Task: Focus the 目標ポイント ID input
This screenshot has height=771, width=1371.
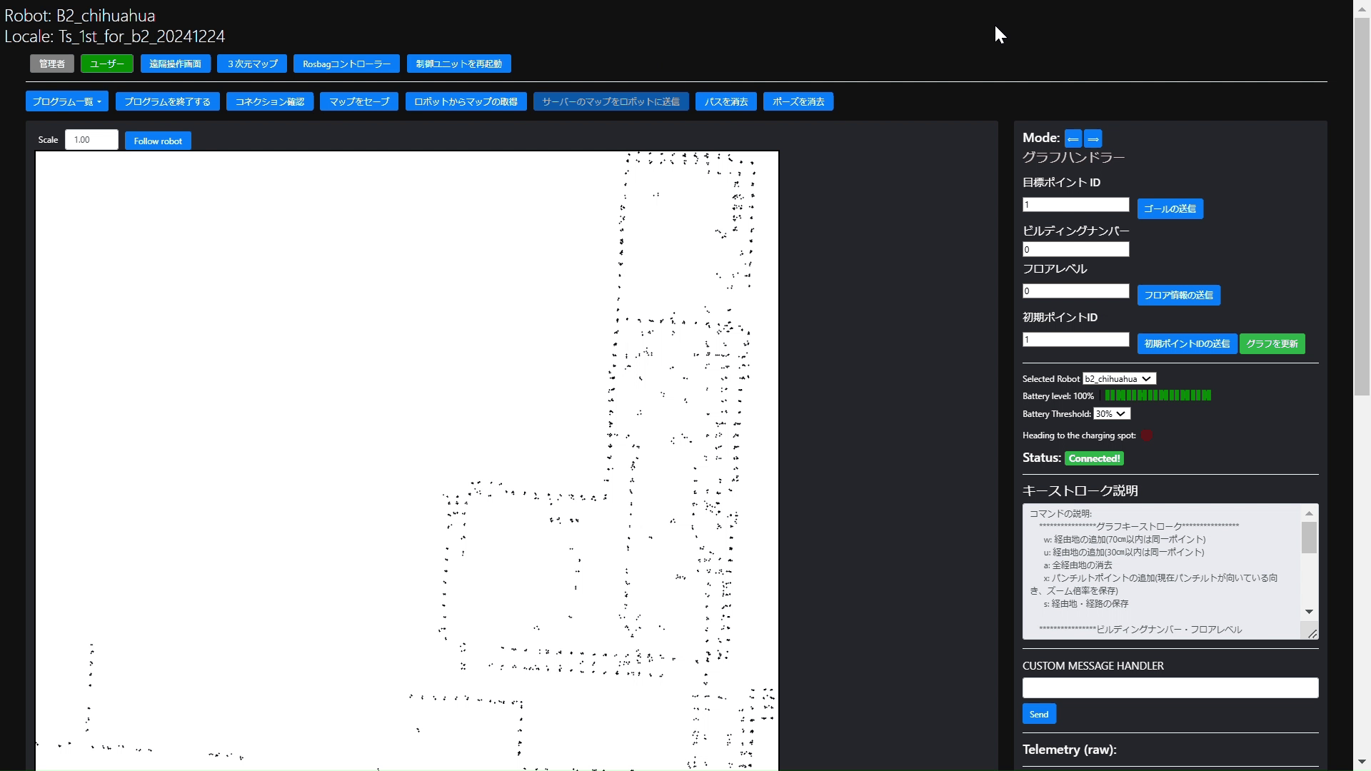Action: 1075,205
